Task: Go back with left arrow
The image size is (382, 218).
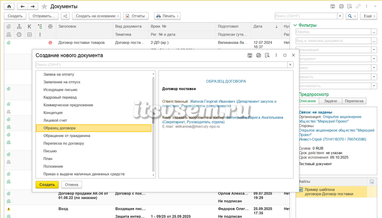Action: coord(22,7)
